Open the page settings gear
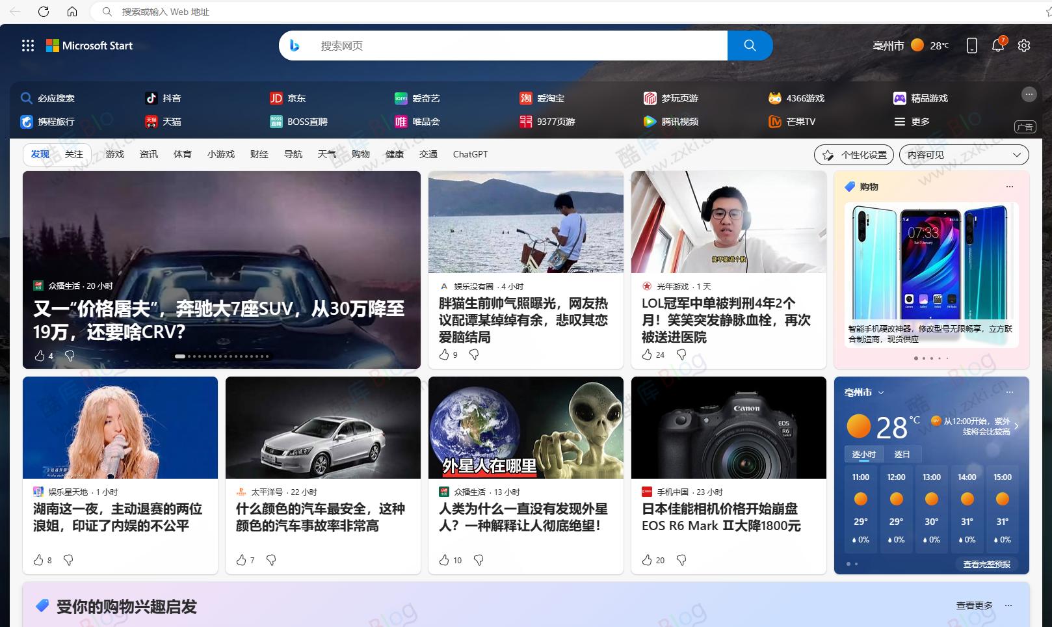The width and height of the screenshot is (1052, 627). click(x=1024, y=46)
